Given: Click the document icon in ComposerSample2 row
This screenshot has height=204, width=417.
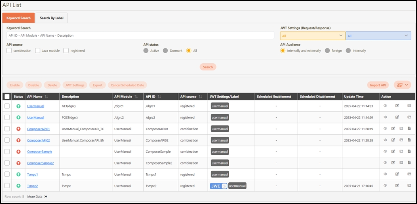Looking at the screenshot, I should [x=409, y=163].
